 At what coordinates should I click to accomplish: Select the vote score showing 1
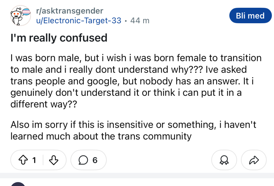34,160
